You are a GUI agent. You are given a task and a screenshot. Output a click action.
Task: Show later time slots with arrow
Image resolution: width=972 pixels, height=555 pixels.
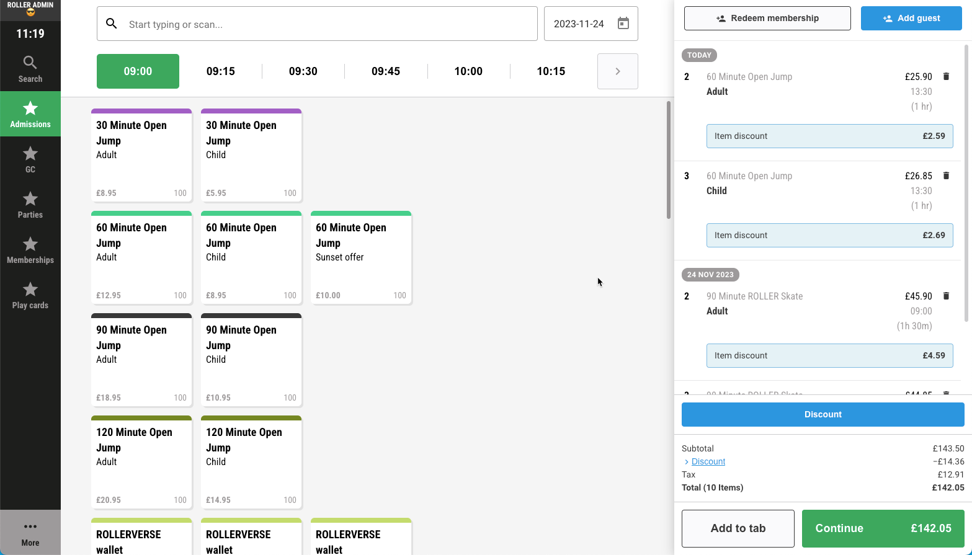pos(618,71)
